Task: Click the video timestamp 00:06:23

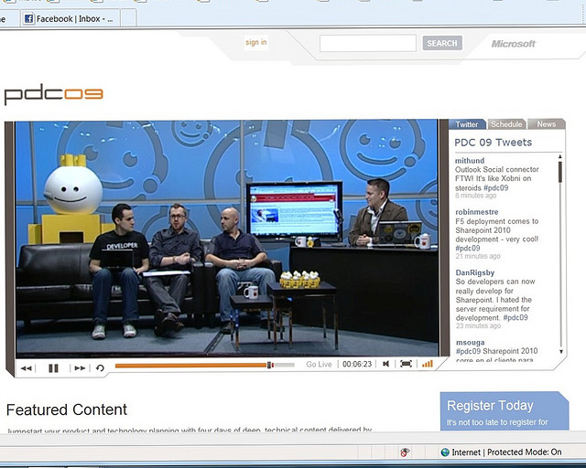Action: [x=357, y=364]
